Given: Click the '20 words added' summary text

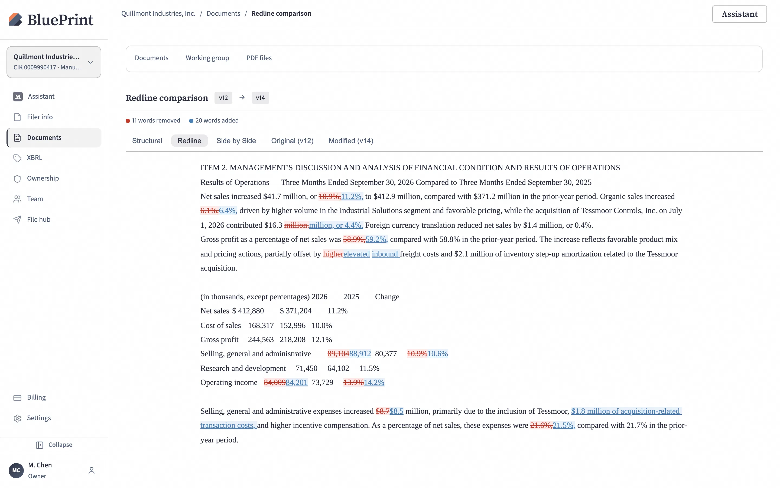Looking at the screenshot, I should pyautogui.click(x=217, y=121).
